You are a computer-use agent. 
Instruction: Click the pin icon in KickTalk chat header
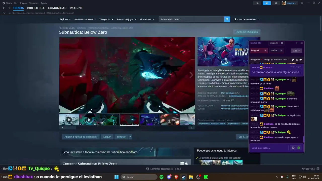[x=301, y=60]
